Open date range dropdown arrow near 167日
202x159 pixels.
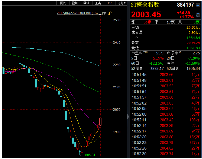105,13
